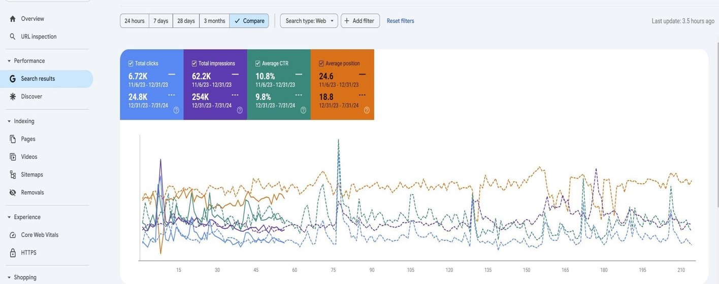This screenshot has width=719, height=284.
Task: Open the Search type: Web dropdown
Action: 309,21
